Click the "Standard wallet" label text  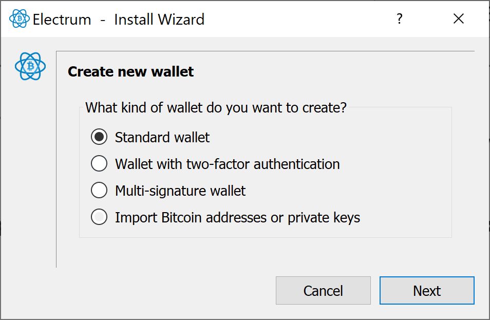tap(162, 137)
